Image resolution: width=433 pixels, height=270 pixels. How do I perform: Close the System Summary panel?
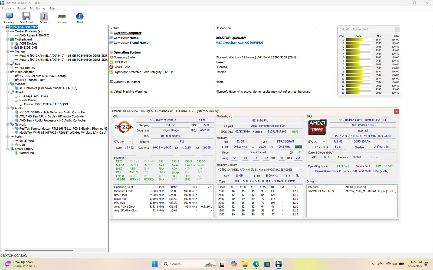[396, 112]
